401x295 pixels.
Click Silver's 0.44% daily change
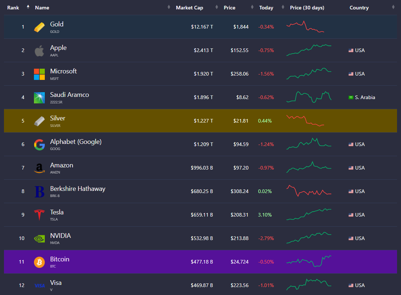[265, 121]
